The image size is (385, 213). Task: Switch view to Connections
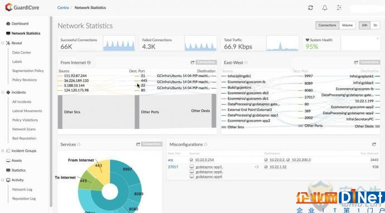[x=327, y=25]
